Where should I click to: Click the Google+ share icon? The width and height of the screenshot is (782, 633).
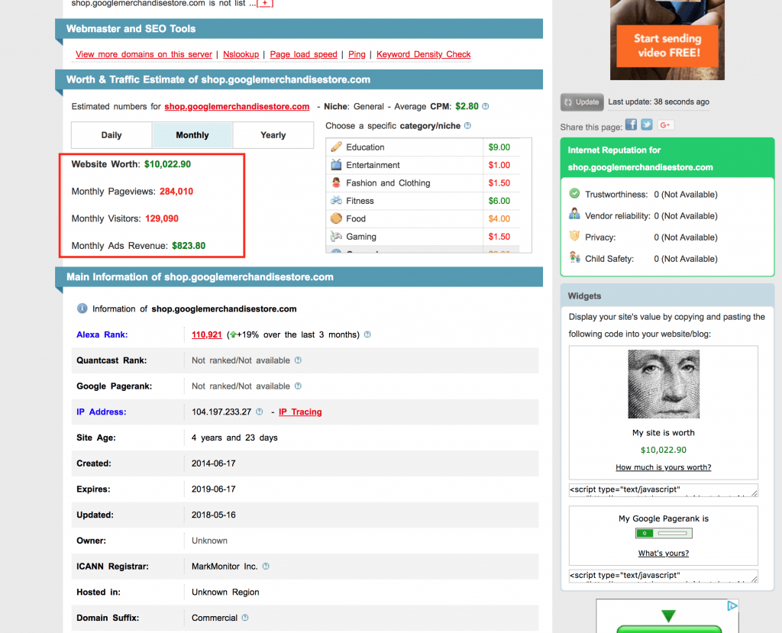[665, 124]
